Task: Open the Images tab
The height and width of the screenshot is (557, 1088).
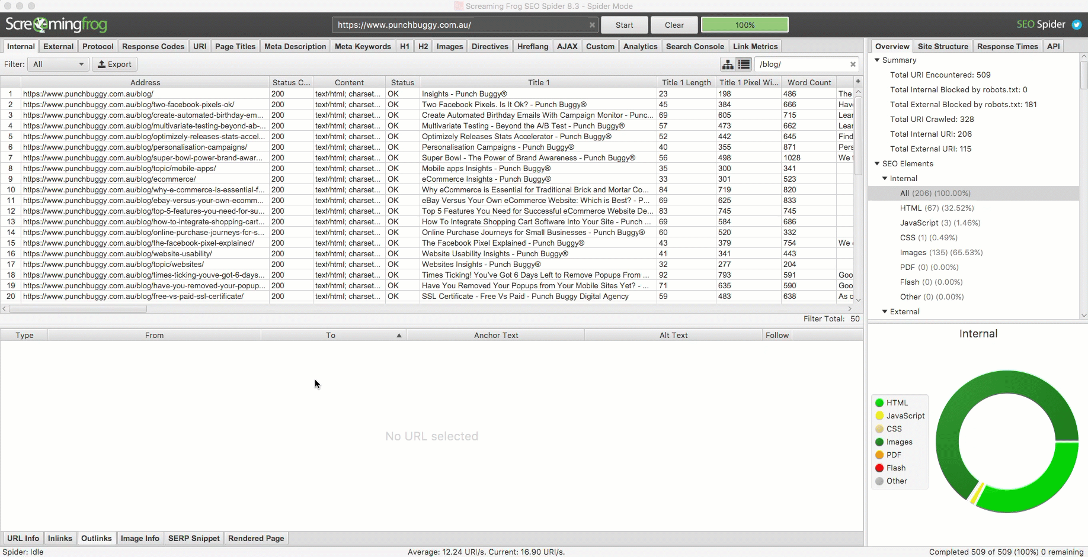Action: click(x=450, y=46)
